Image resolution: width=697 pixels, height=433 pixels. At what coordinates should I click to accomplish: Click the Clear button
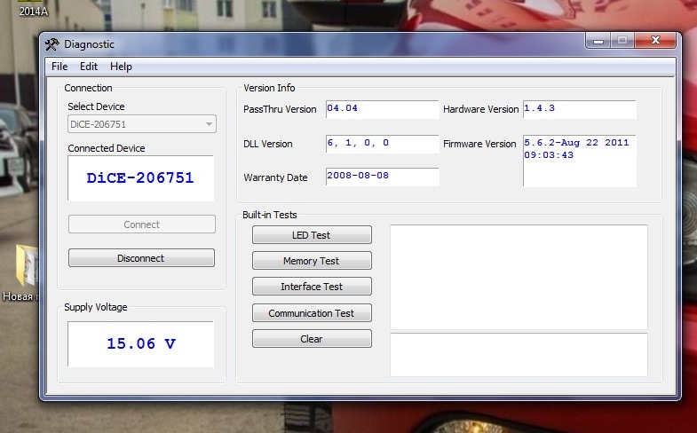pos(312,339)
